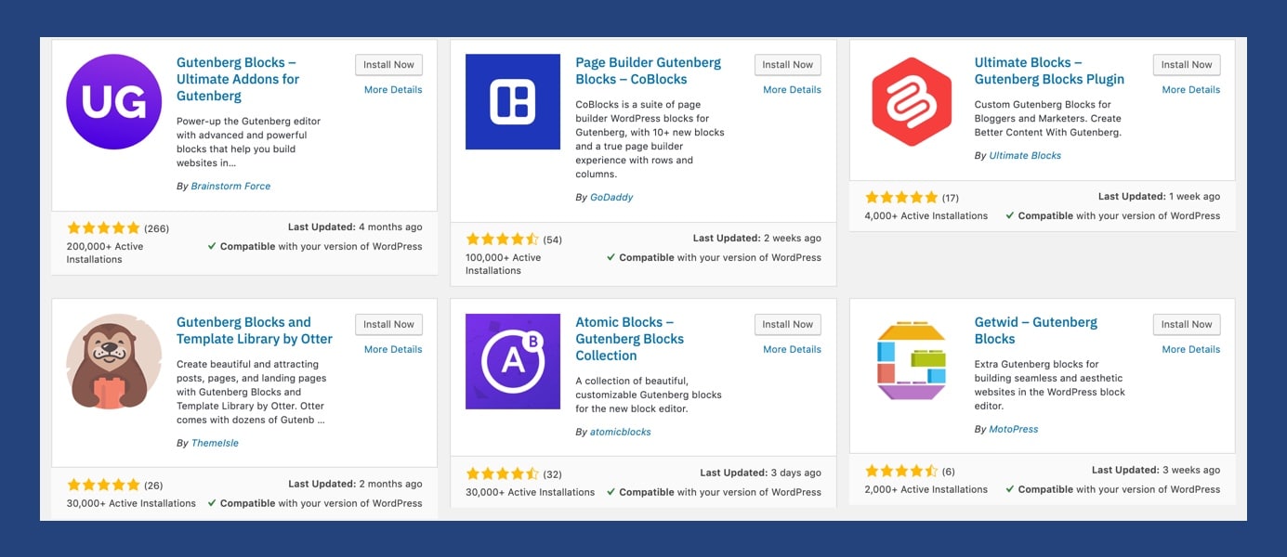Click the purple Atomic Blocks plugin icon
1287x557 pixels.
coord(513,361)
